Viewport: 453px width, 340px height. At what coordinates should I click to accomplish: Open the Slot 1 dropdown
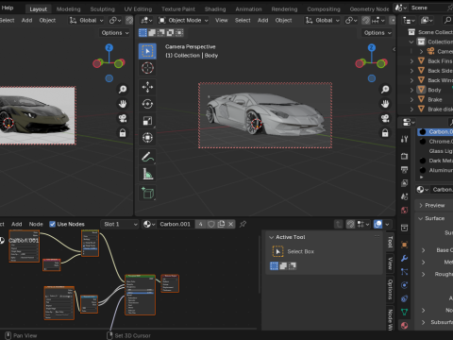tap(120, 224)
